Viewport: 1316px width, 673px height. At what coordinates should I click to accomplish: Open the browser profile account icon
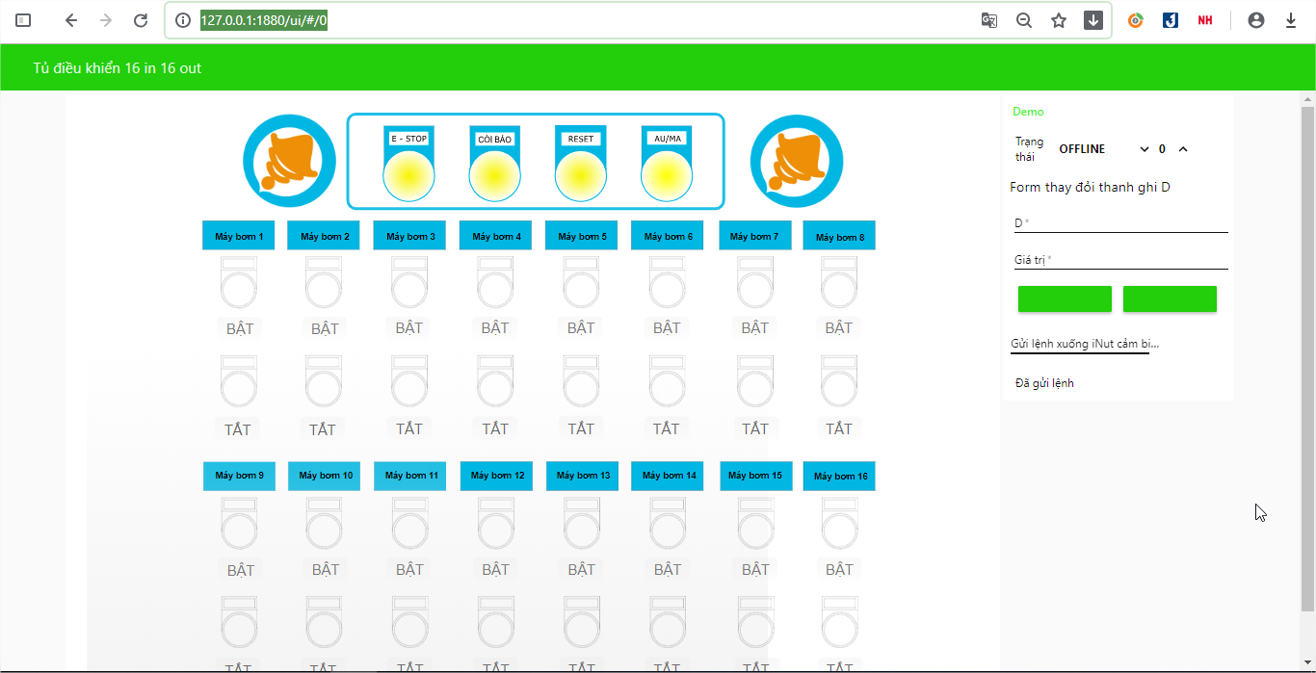click(x=1256, y=20)
